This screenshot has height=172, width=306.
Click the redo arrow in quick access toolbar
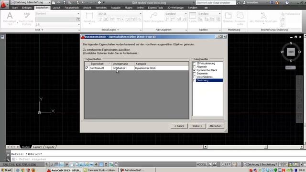click(x=91, y=2)
